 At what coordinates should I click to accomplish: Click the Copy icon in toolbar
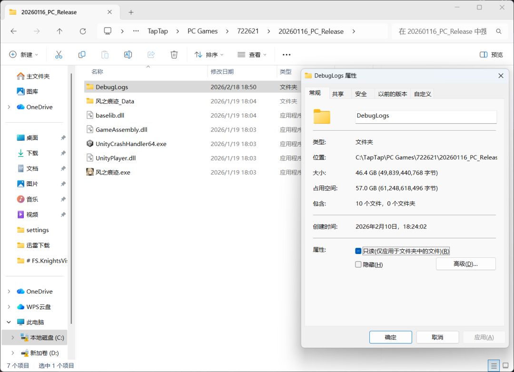coord(82,55)
